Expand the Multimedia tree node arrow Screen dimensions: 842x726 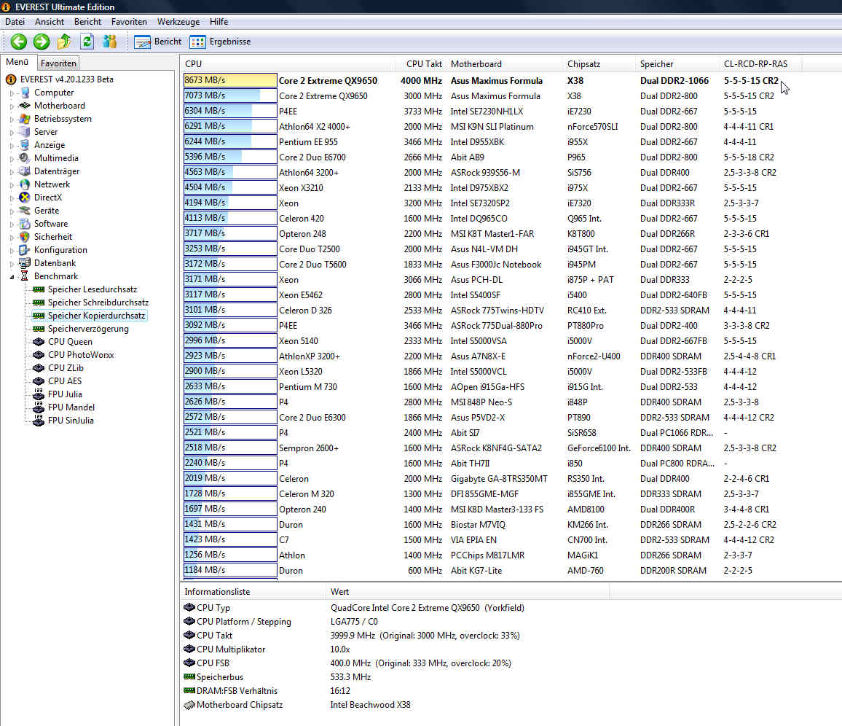click(12, 158)
